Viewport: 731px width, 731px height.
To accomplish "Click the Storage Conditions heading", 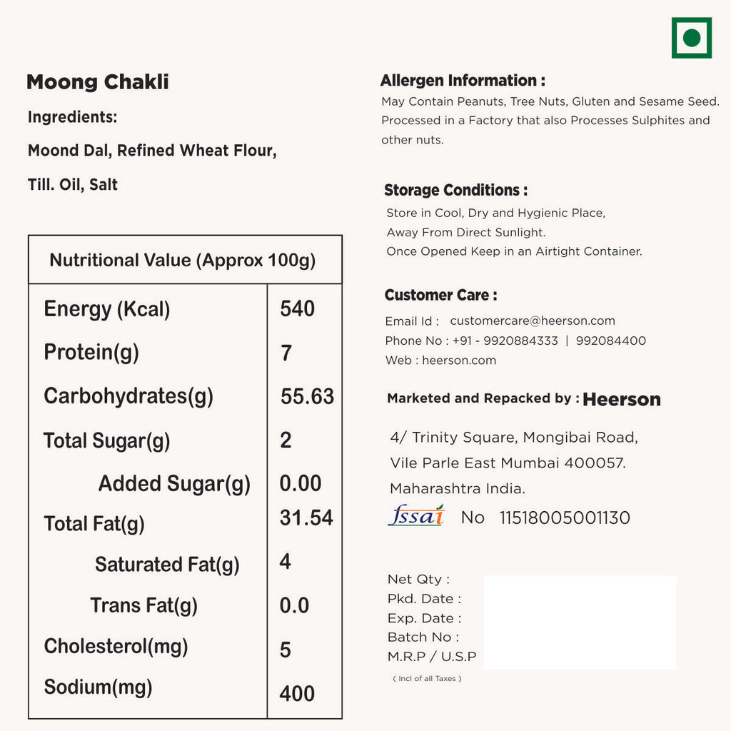I will [x=455, y=191].
